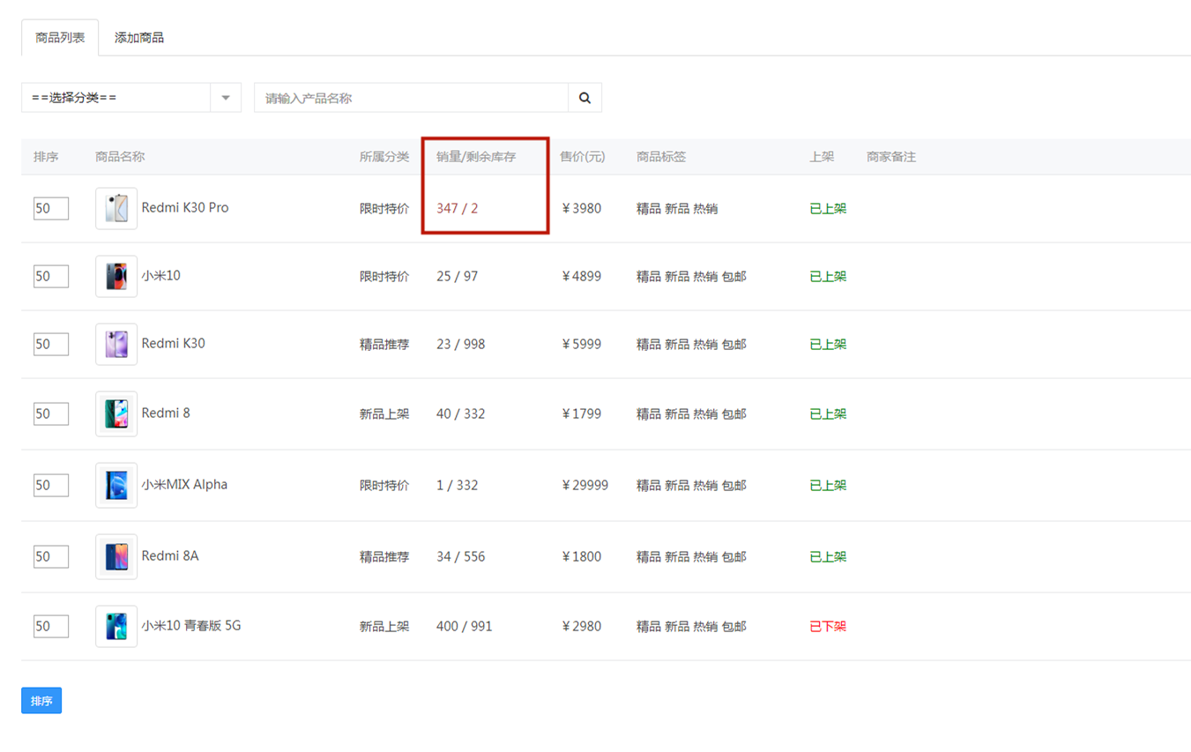Click sort order field for 小米10 row
1191x752 pixels.
51,276
